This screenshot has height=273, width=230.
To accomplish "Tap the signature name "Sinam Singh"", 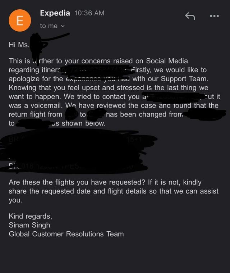I will click(29, 225).
